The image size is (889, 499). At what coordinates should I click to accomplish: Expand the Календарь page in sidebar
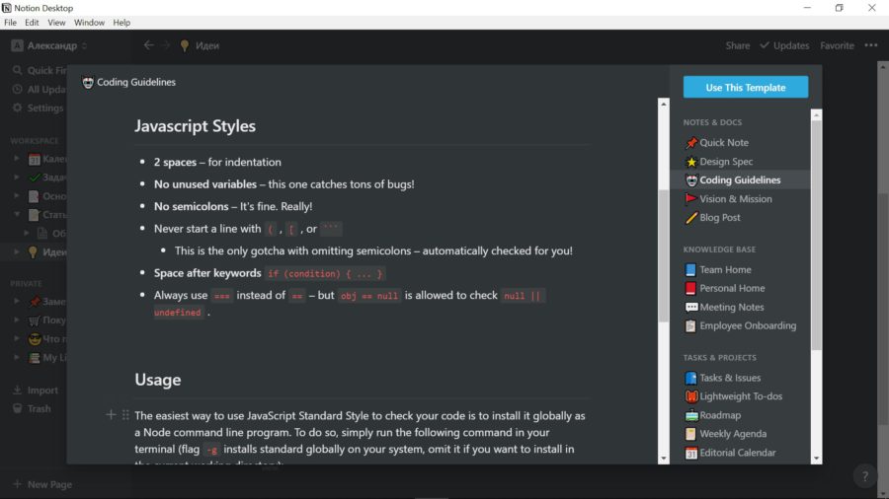[17, 159]
